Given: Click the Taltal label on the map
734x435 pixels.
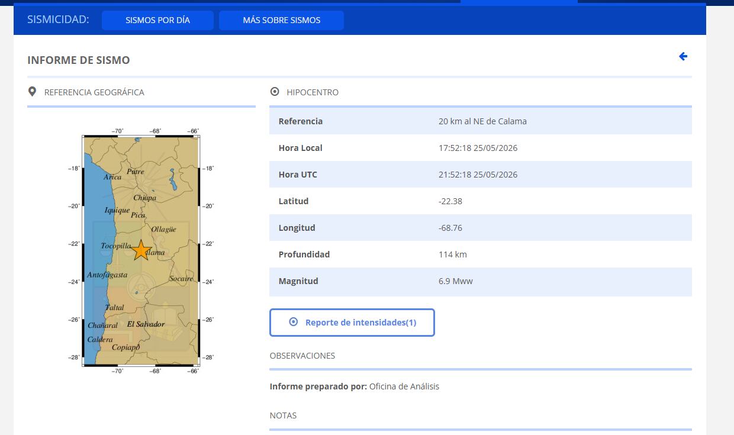Looking at the screenshot, I should click(115, 307).
